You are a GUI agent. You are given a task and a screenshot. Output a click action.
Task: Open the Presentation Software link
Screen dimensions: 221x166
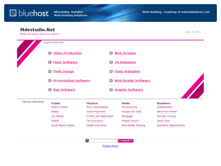pyautogui.click(x=72, y=80)
